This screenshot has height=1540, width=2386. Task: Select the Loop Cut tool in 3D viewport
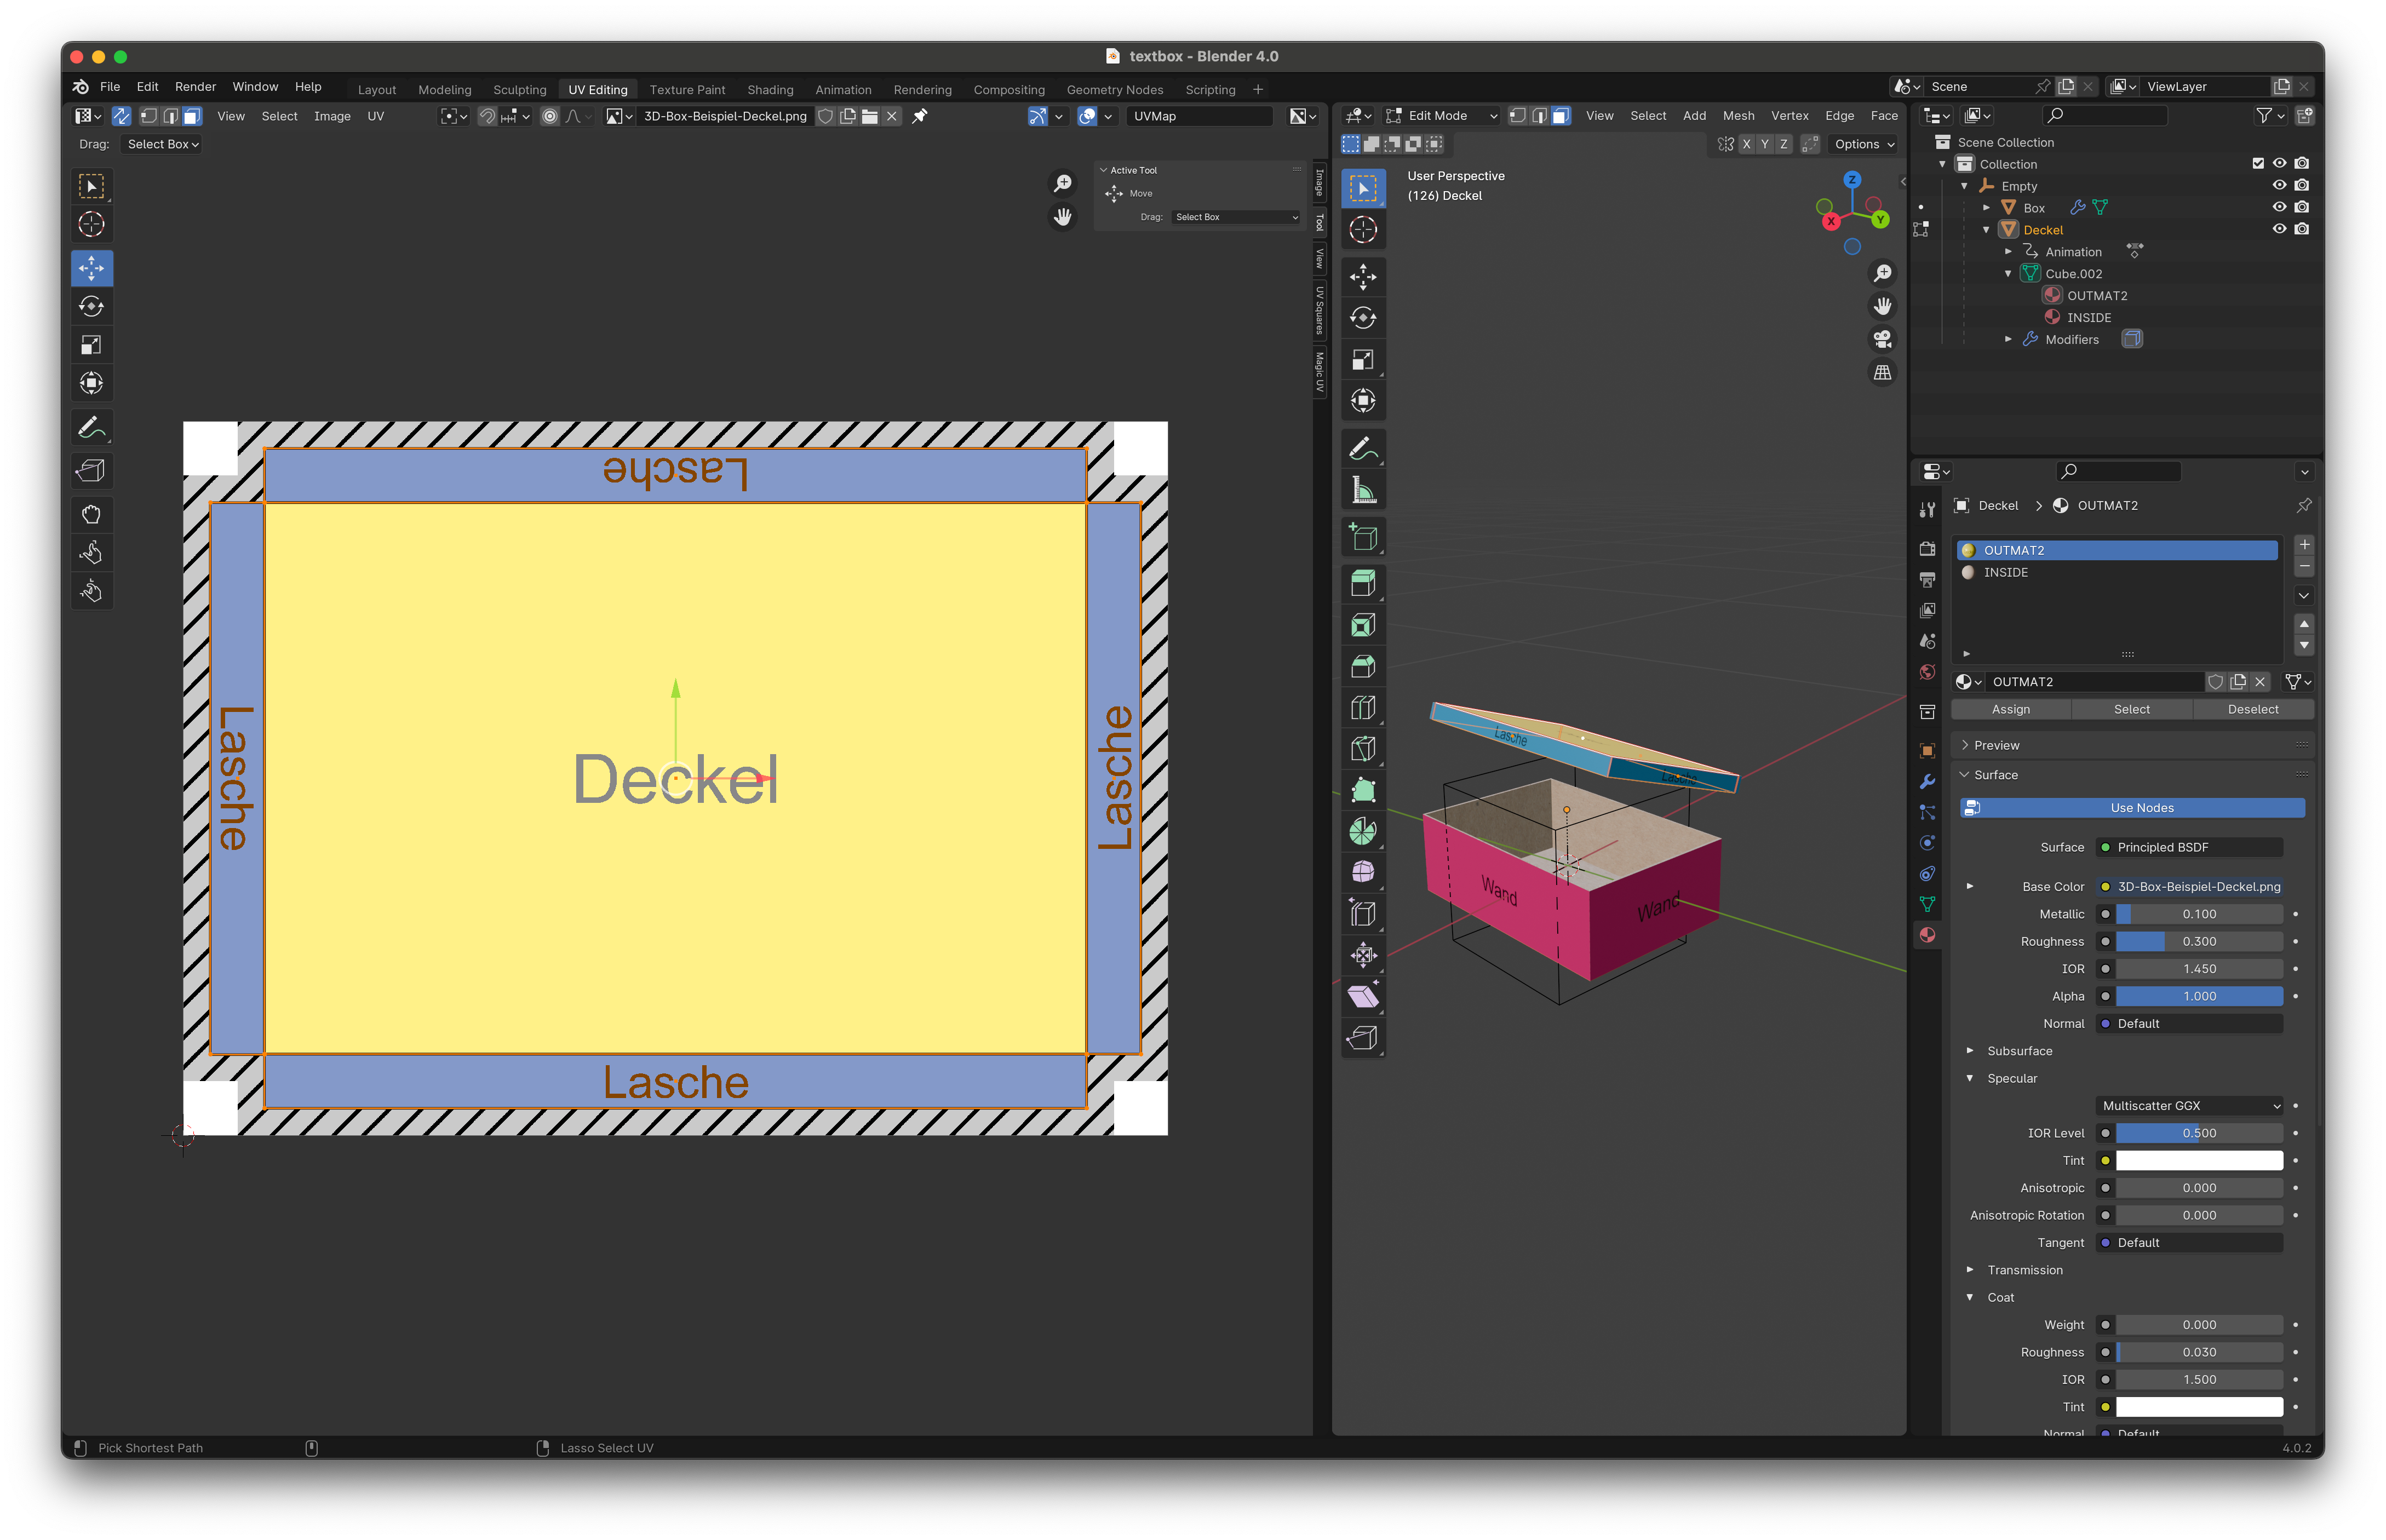point(1363,707)
